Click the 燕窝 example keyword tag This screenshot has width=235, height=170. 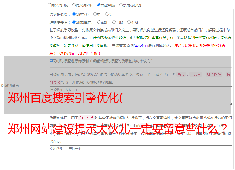(x=181, y=74)
